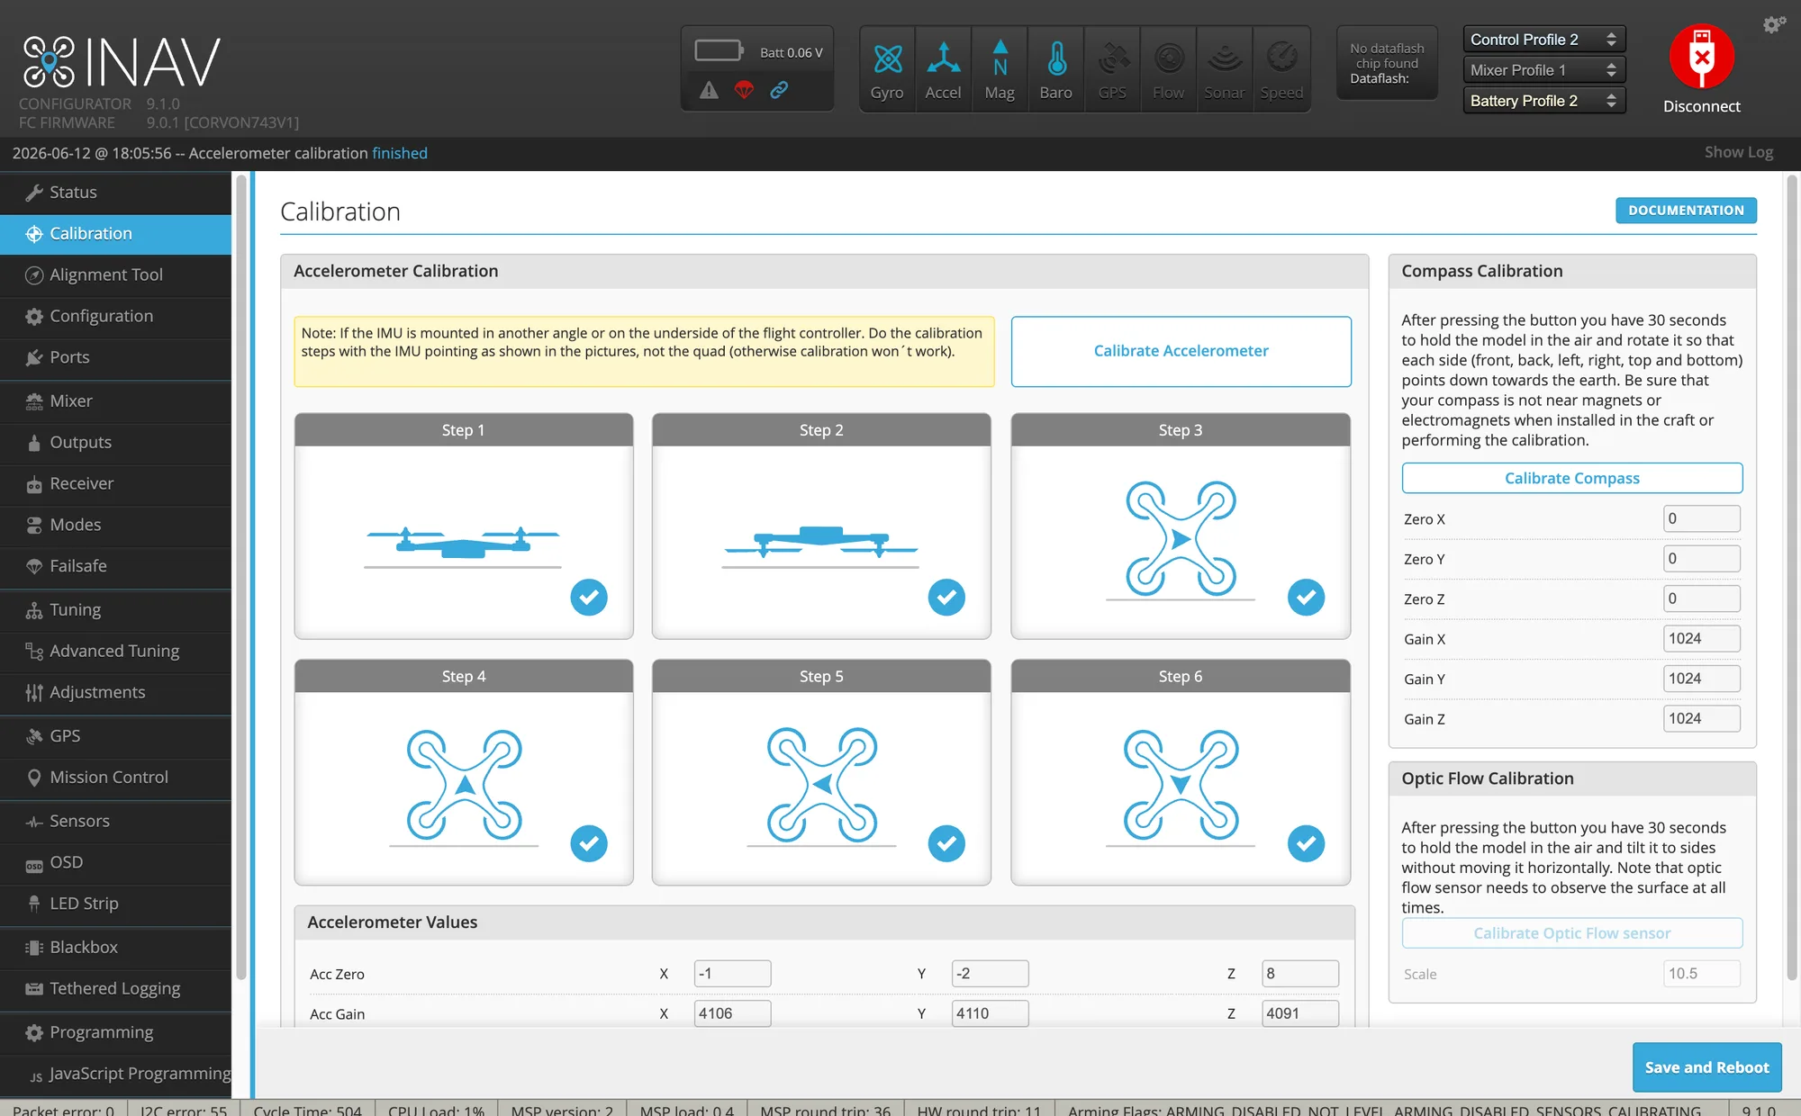Image resolution: width=1801 pixels, height=1116 pixels.
Task: Click the warning triangle icon
Action: click(710, 90)
